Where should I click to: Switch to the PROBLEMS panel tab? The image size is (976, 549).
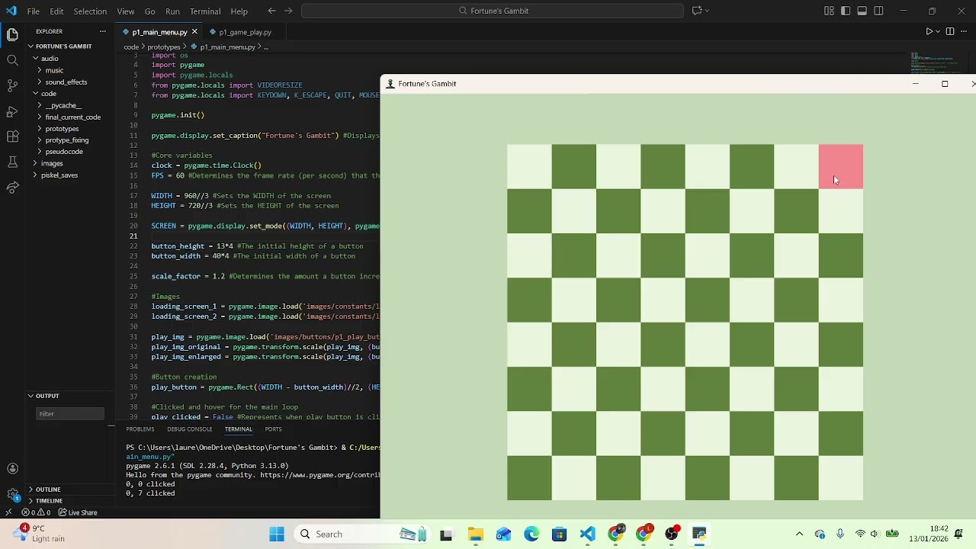pos(140,429)
